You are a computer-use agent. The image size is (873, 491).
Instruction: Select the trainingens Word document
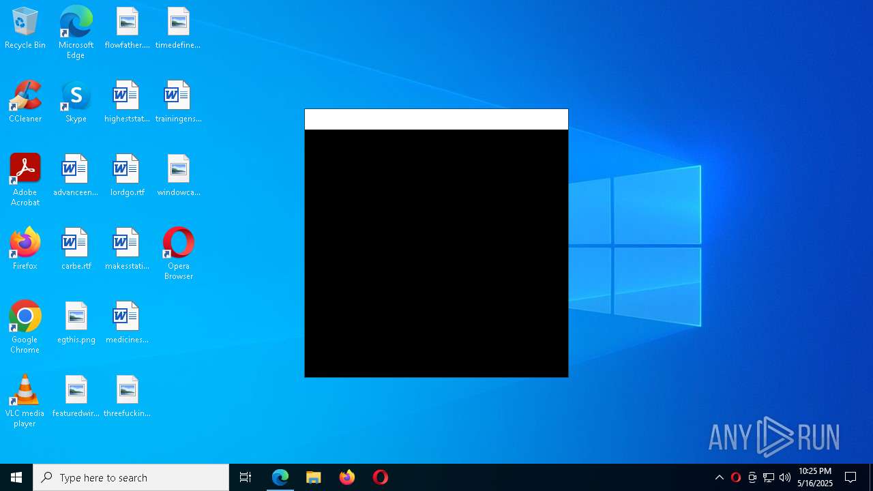point(178,102)
